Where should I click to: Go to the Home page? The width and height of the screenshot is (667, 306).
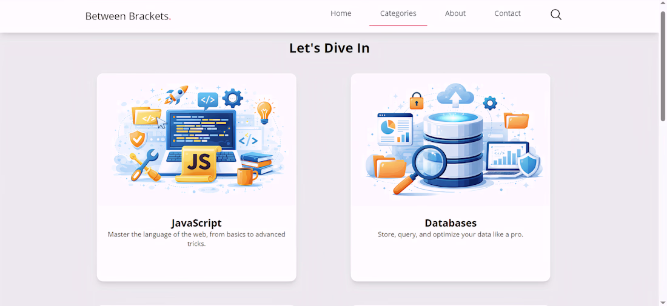(x=341, y=13)
